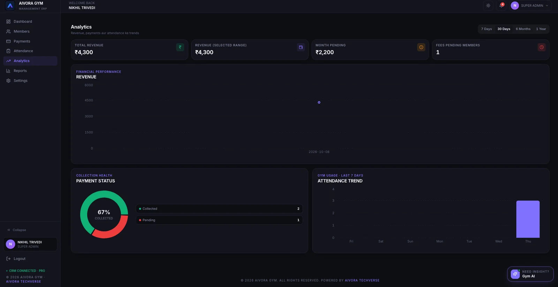Go to Dashboard in sidebar
Viewport: 558px width, 287px height.
coord(30,22)
